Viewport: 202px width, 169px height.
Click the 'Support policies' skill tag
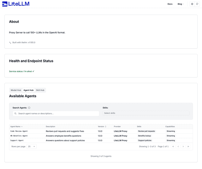tap(145, 140)
